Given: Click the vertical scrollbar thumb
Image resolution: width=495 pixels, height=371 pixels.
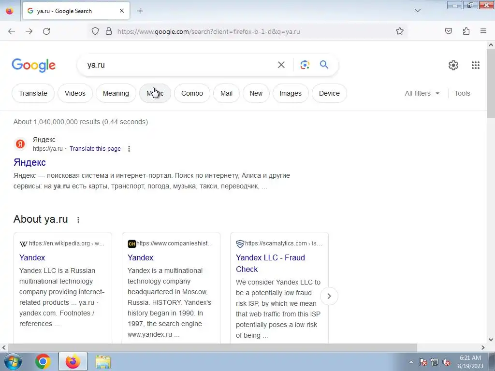Looking at the screenshot, I should 491,84.
